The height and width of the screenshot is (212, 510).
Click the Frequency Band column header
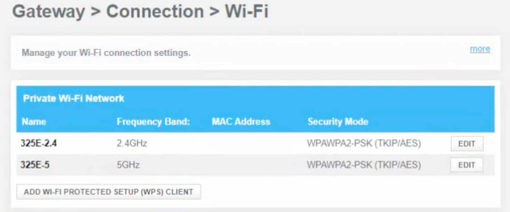point(153,122)
